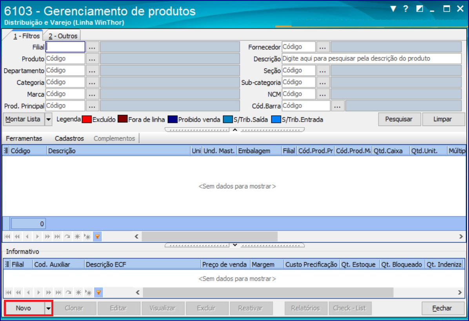
Task: Open the Departamento lookup ellipsis button
Action: (x=92, y=71)
